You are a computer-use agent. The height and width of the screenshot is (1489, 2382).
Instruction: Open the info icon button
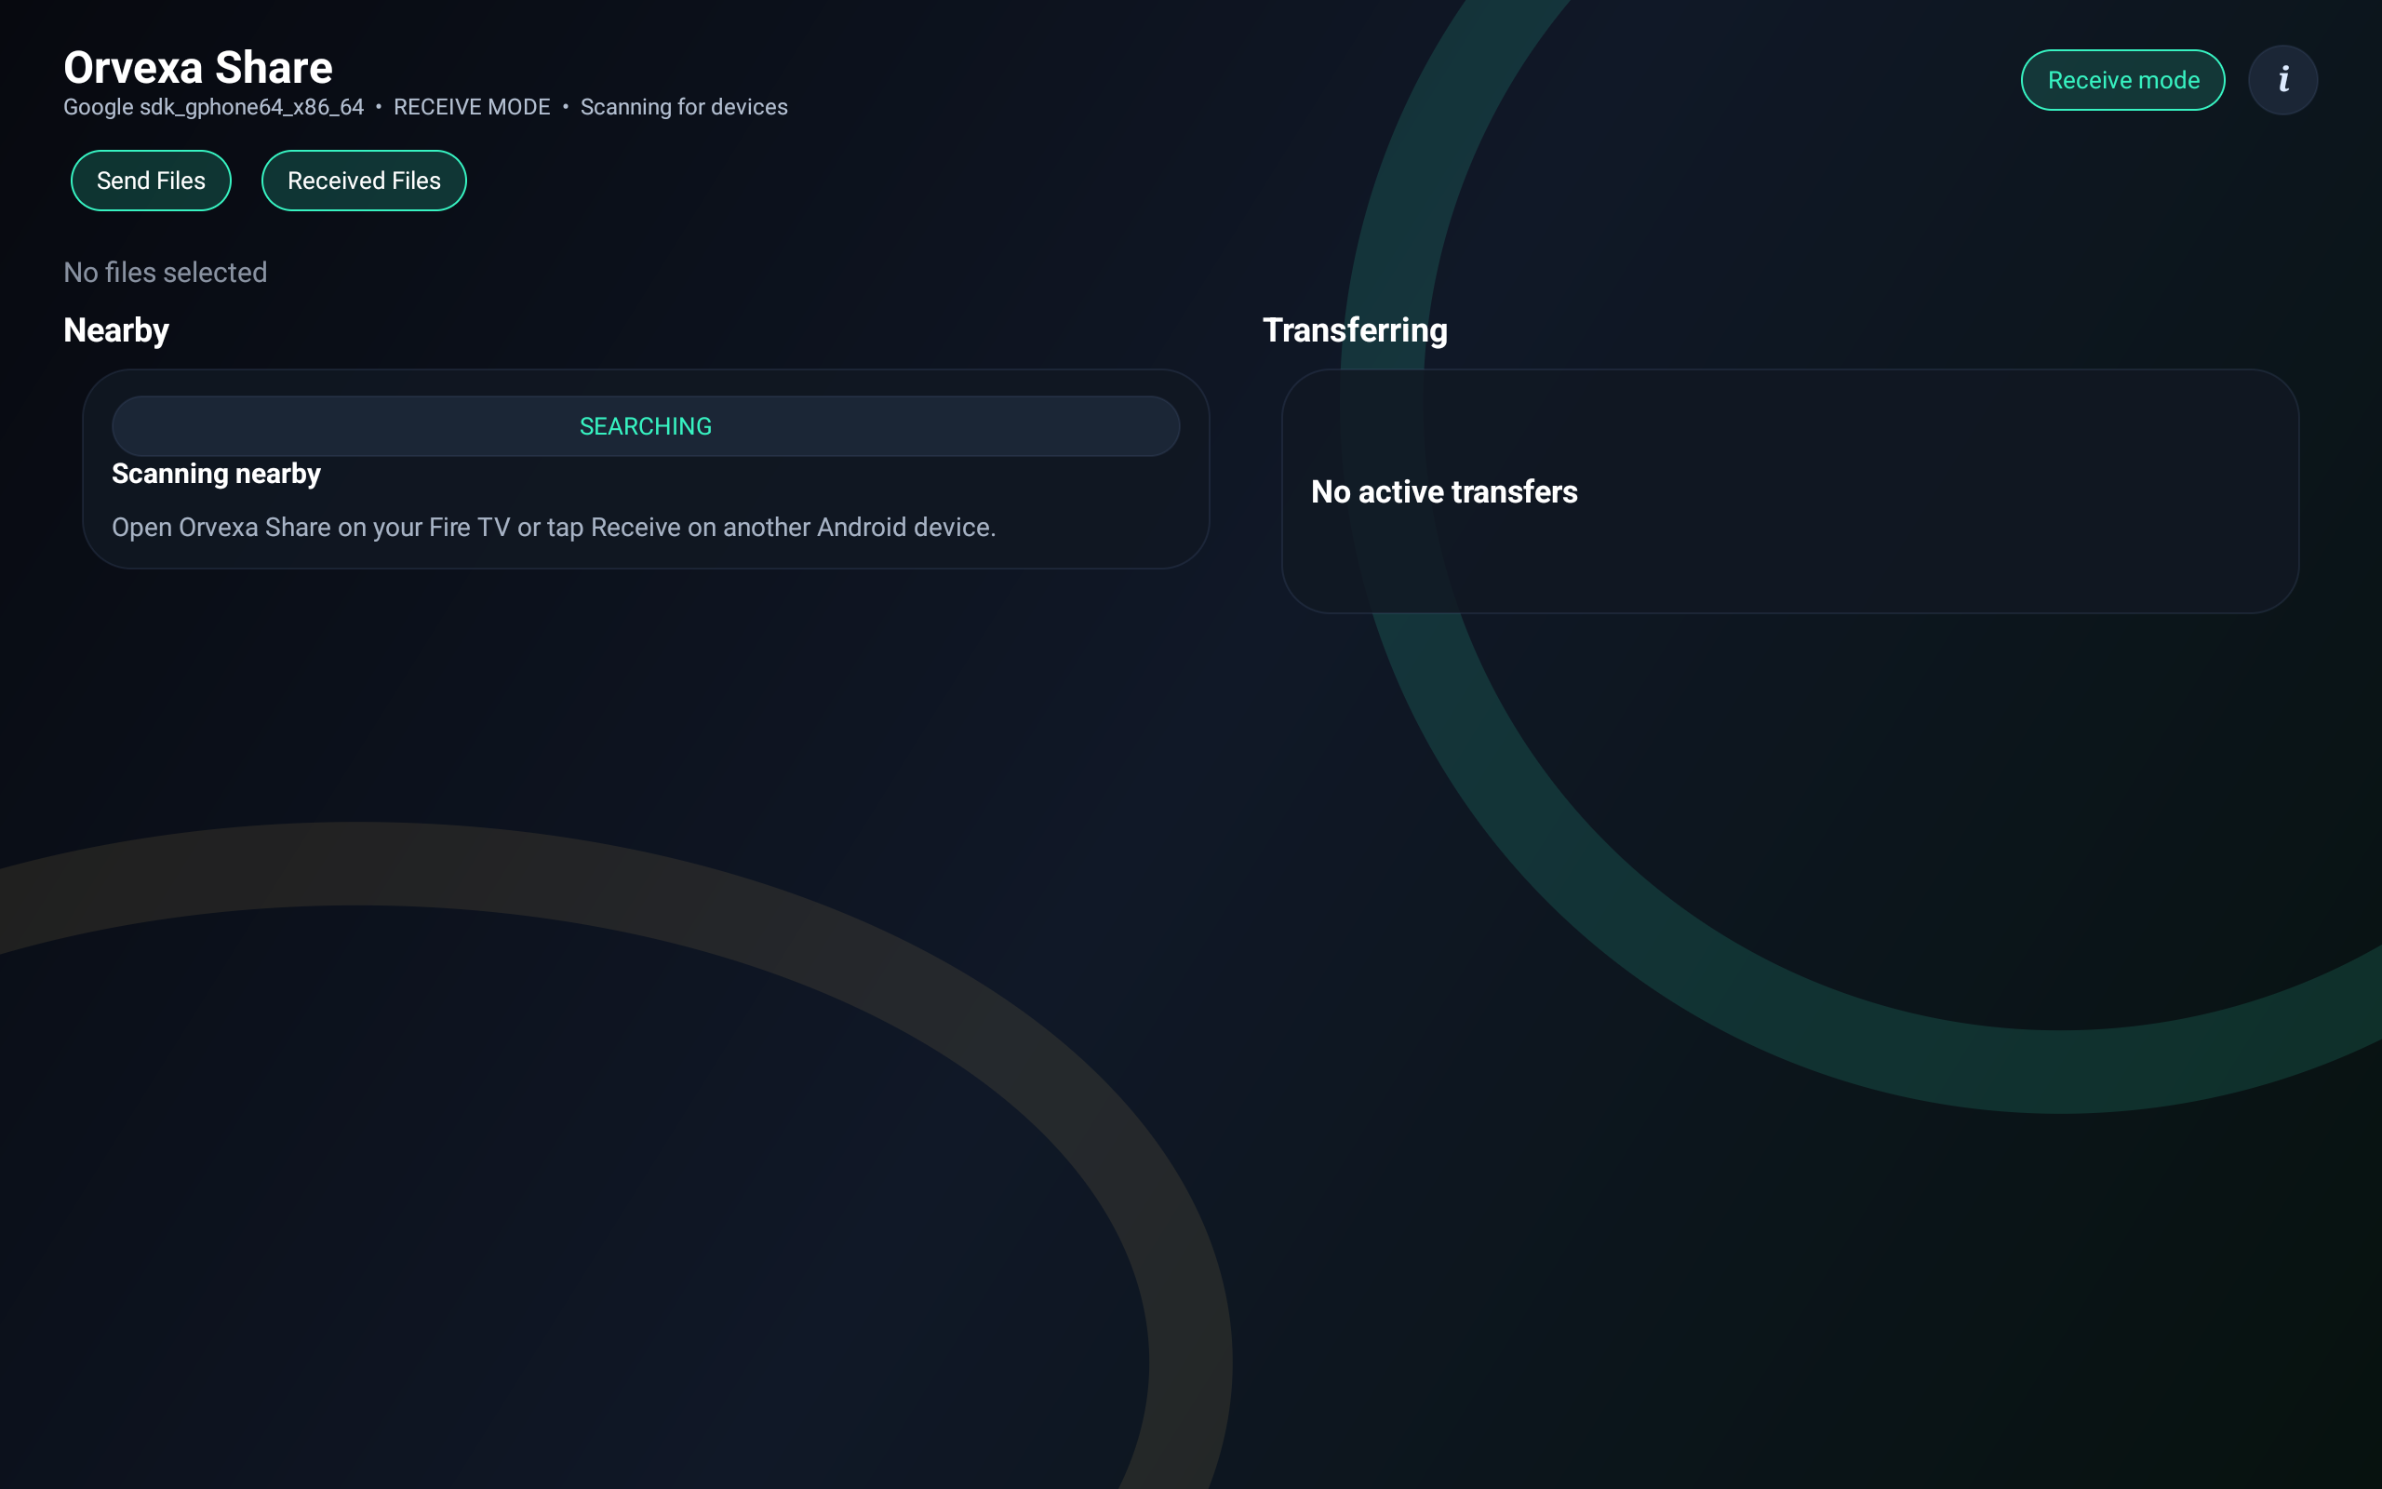2282,80
